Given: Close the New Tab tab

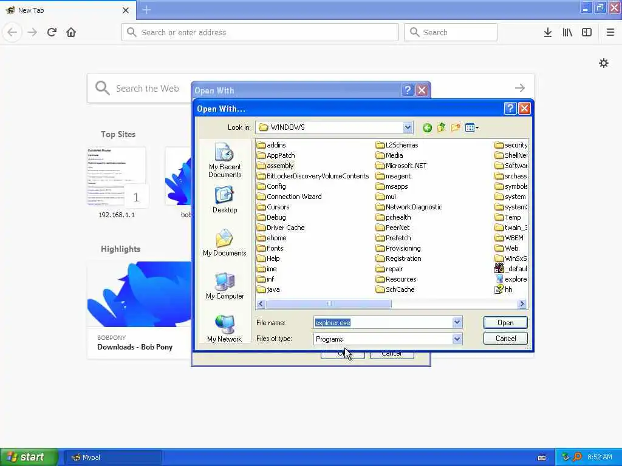Looking at the screenshot, I should [126, 10].
